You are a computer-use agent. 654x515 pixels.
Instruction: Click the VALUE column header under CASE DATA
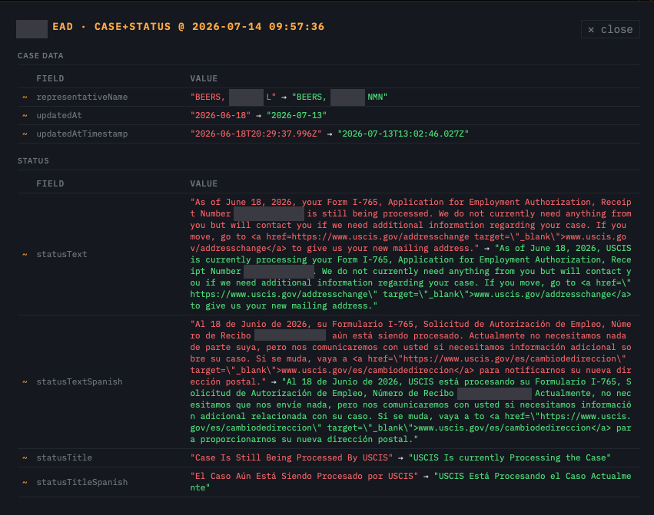point(204,79)
